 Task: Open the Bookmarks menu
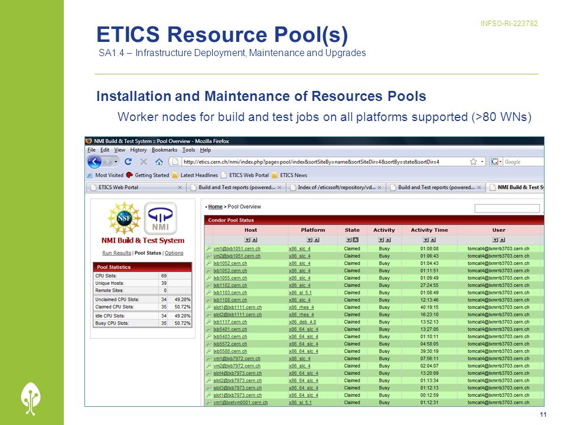click(165, 150)
